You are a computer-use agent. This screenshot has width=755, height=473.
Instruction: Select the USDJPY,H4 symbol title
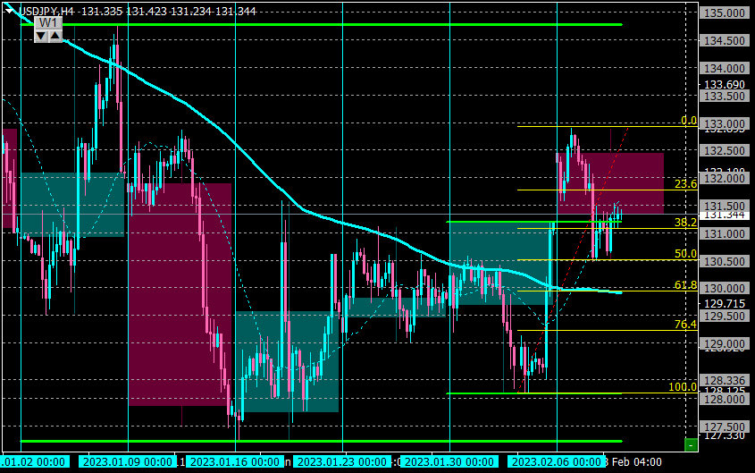click(46, 11)
